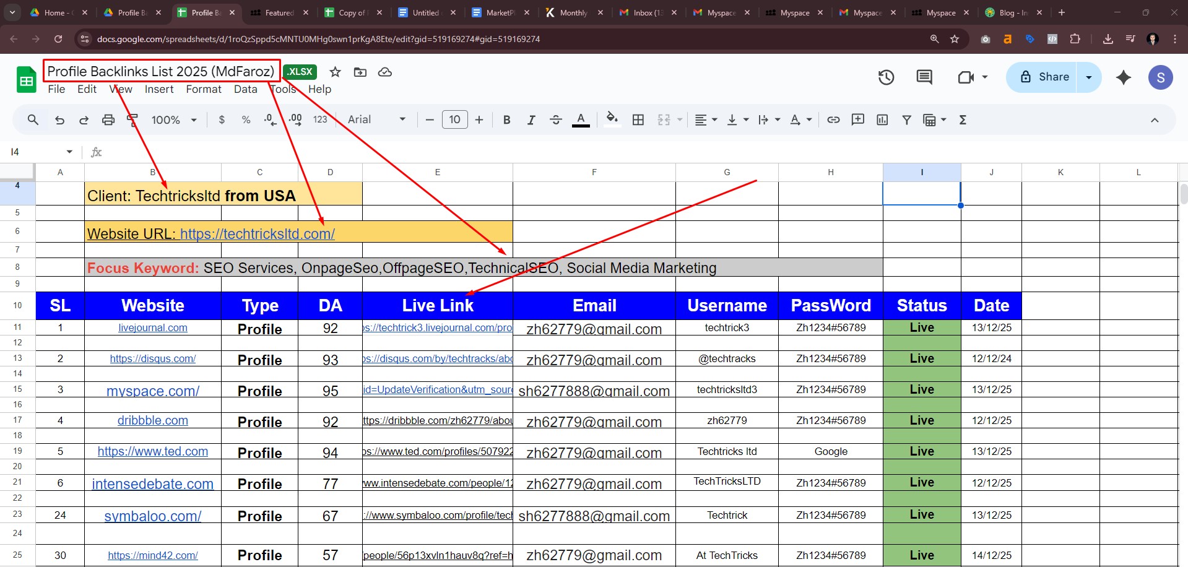Toggle strikethrough formatting

[555, 120]
